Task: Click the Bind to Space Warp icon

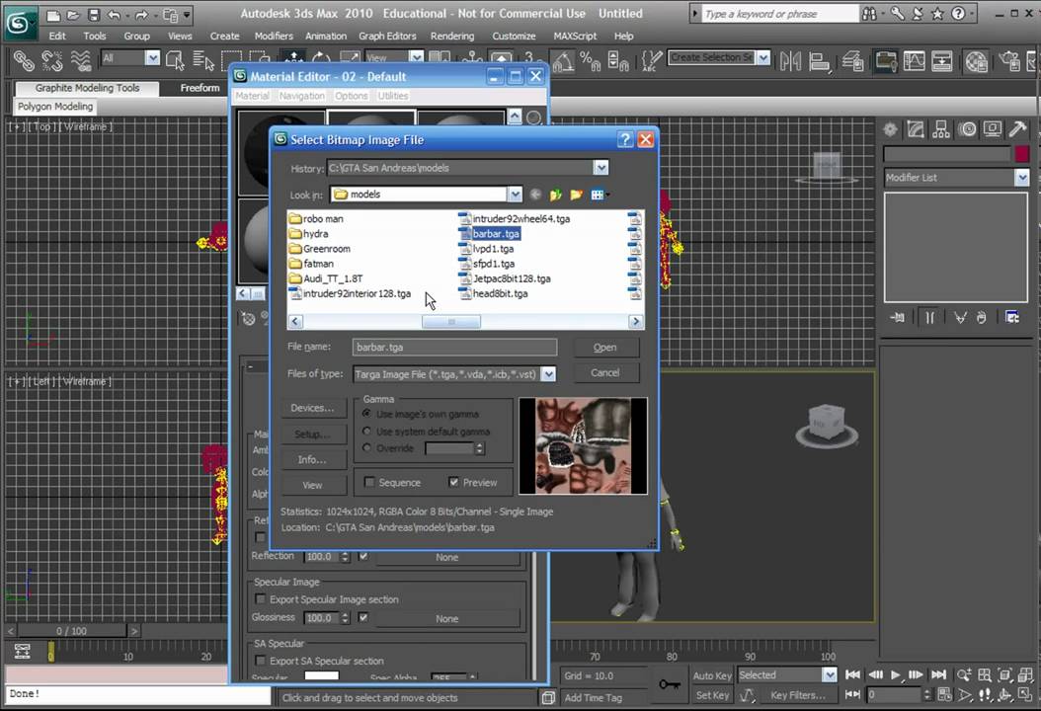Action: 81,61
